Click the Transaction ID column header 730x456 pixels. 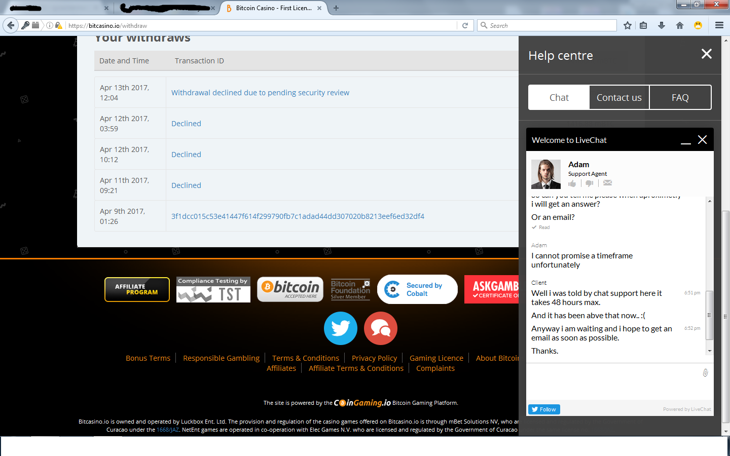[x=199, y=61]
